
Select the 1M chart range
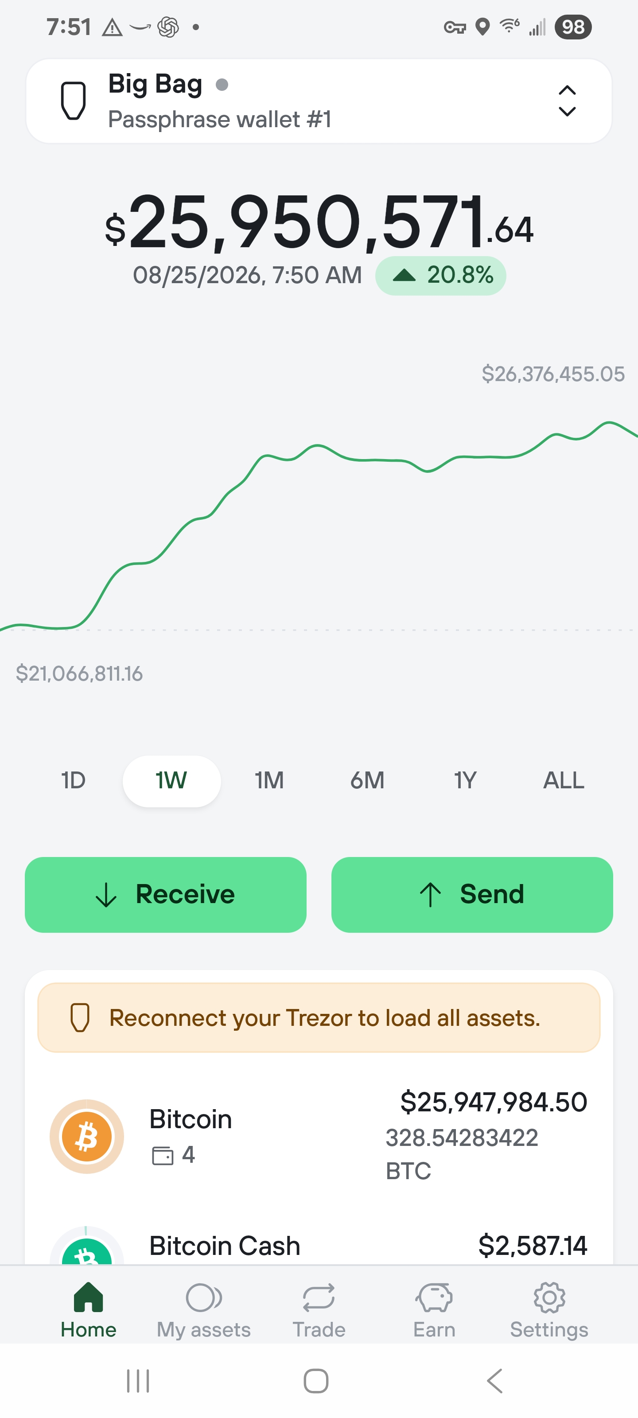point(269,780)
